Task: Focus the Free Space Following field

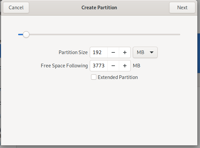Action: coord(99,66)
